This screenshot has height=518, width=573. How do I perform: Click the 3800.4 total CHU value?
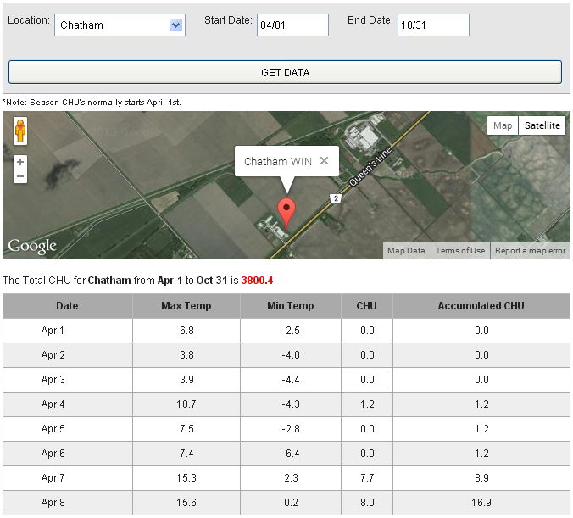point(257,281)
